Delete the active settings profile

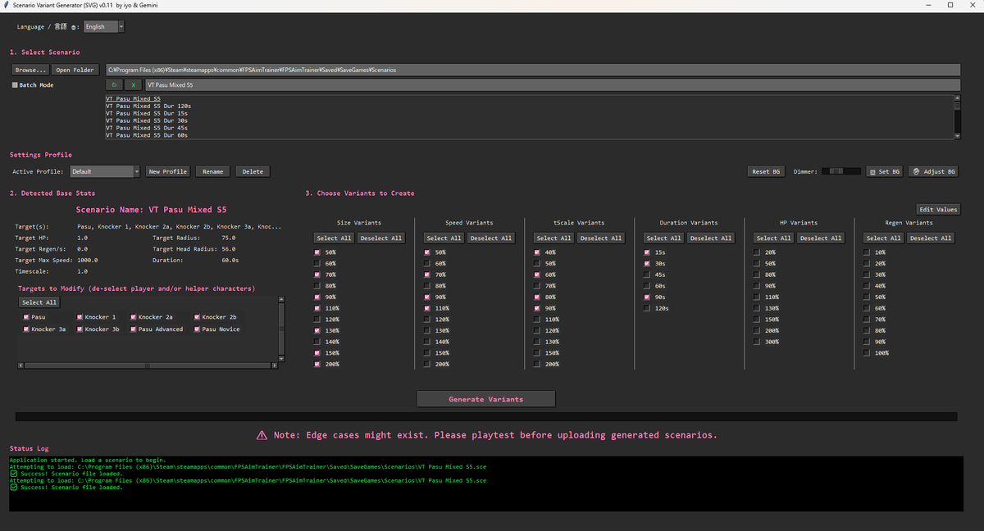click(x=253, y=171)
